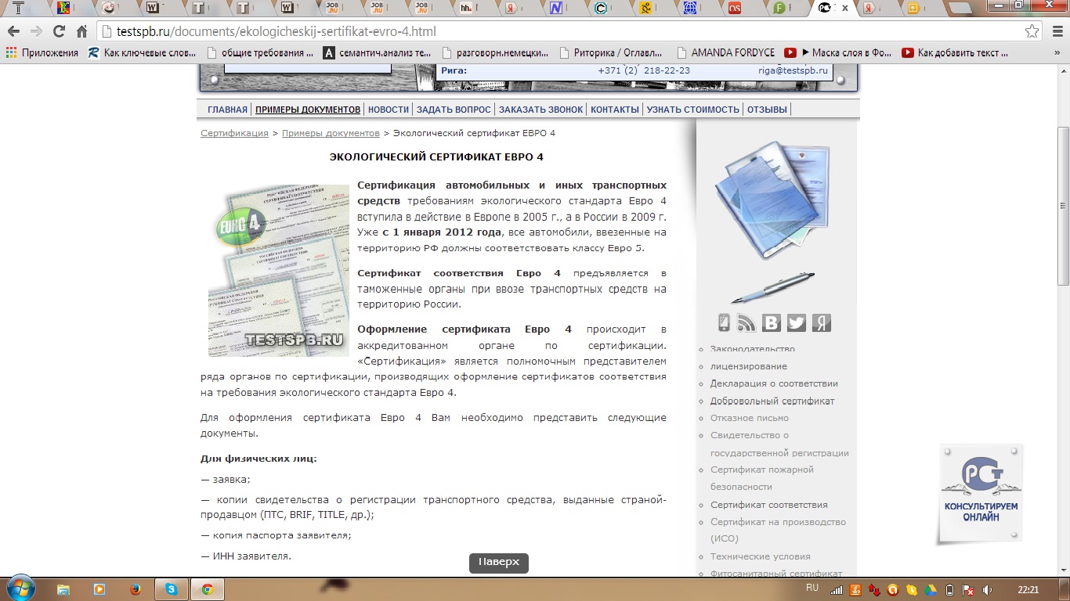
Task: Open the Windows Start button
Action: tap(20, 588)
